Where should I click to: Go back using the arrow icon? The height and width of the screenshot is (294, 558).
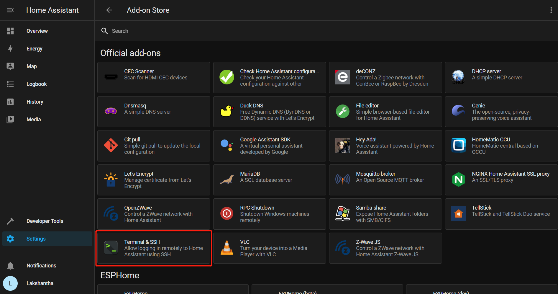(x=109, y=10)
